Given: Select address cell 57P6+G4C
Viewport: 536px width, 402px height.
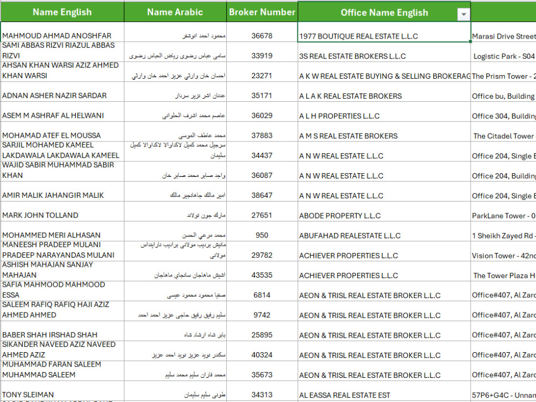Looking at the screenshot, I should pyautogui.click(x=503, y=391).
